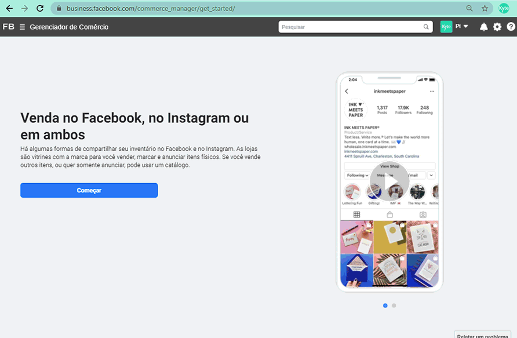This screenshot has height=338, width=517.
Task: Open the zoom magnifier icon in address bar
Action: pos(469,8)
